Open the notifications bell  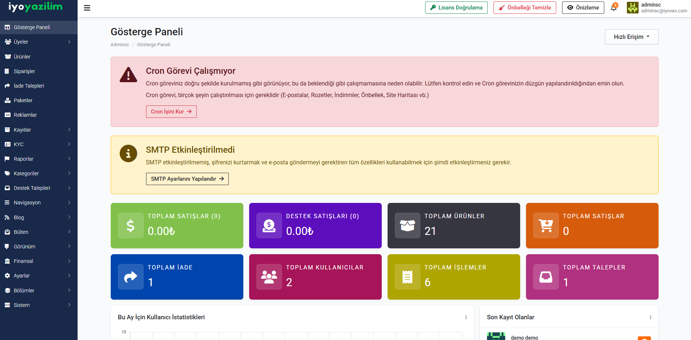tap(614, 8)
